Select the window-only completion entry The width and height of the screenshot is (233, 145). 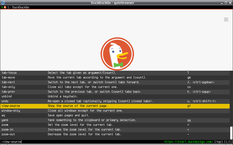(115, 111)
